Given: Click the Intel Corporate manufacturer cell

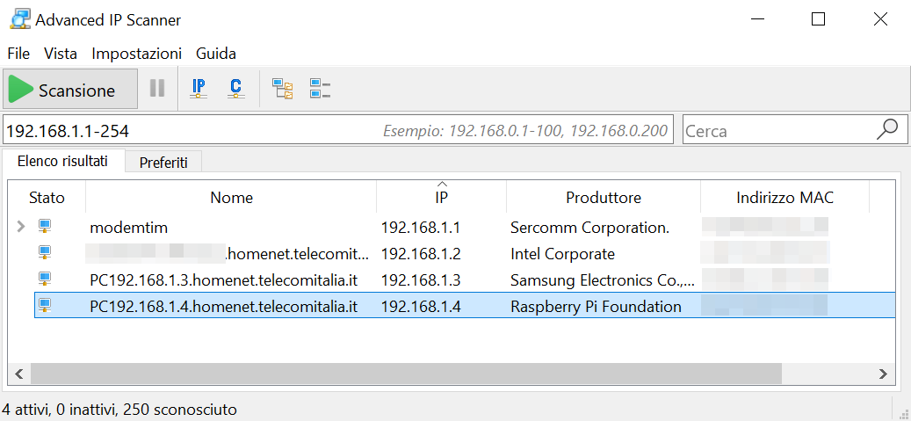Looking at the screenshot, I should [x=562, y=253].
